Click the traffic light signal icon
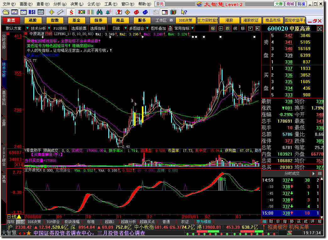 pyautogui.click(x=82, y=12)
